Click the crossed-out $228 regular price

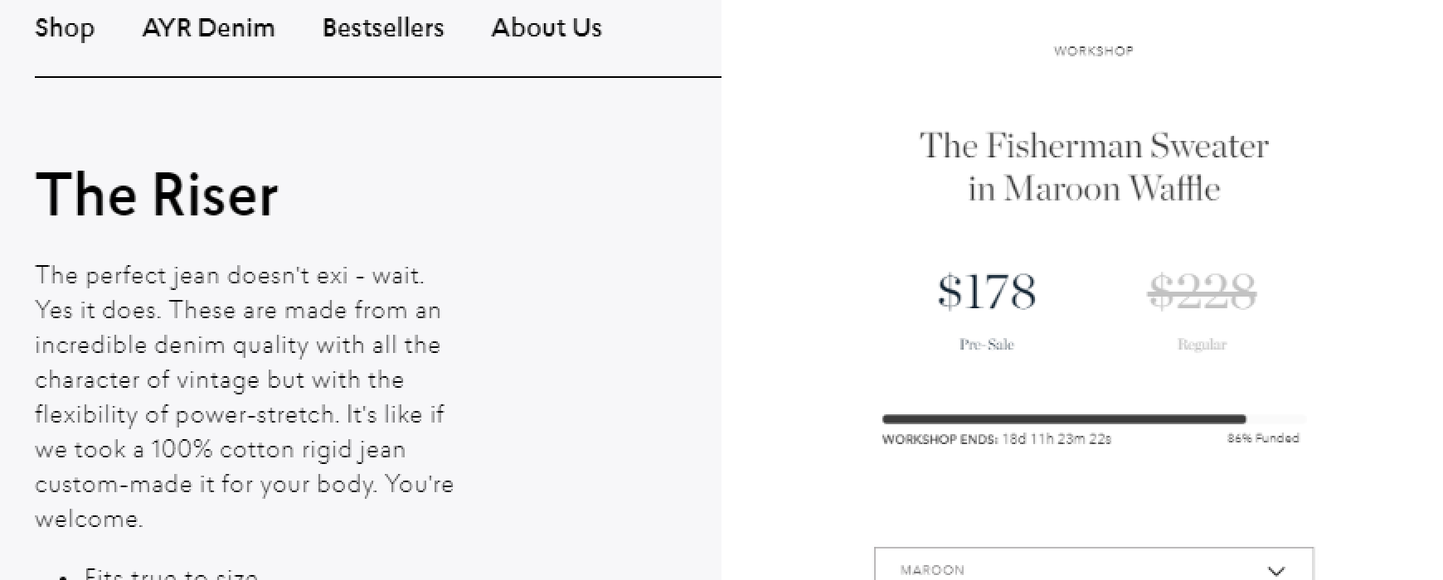(1202, 292)
